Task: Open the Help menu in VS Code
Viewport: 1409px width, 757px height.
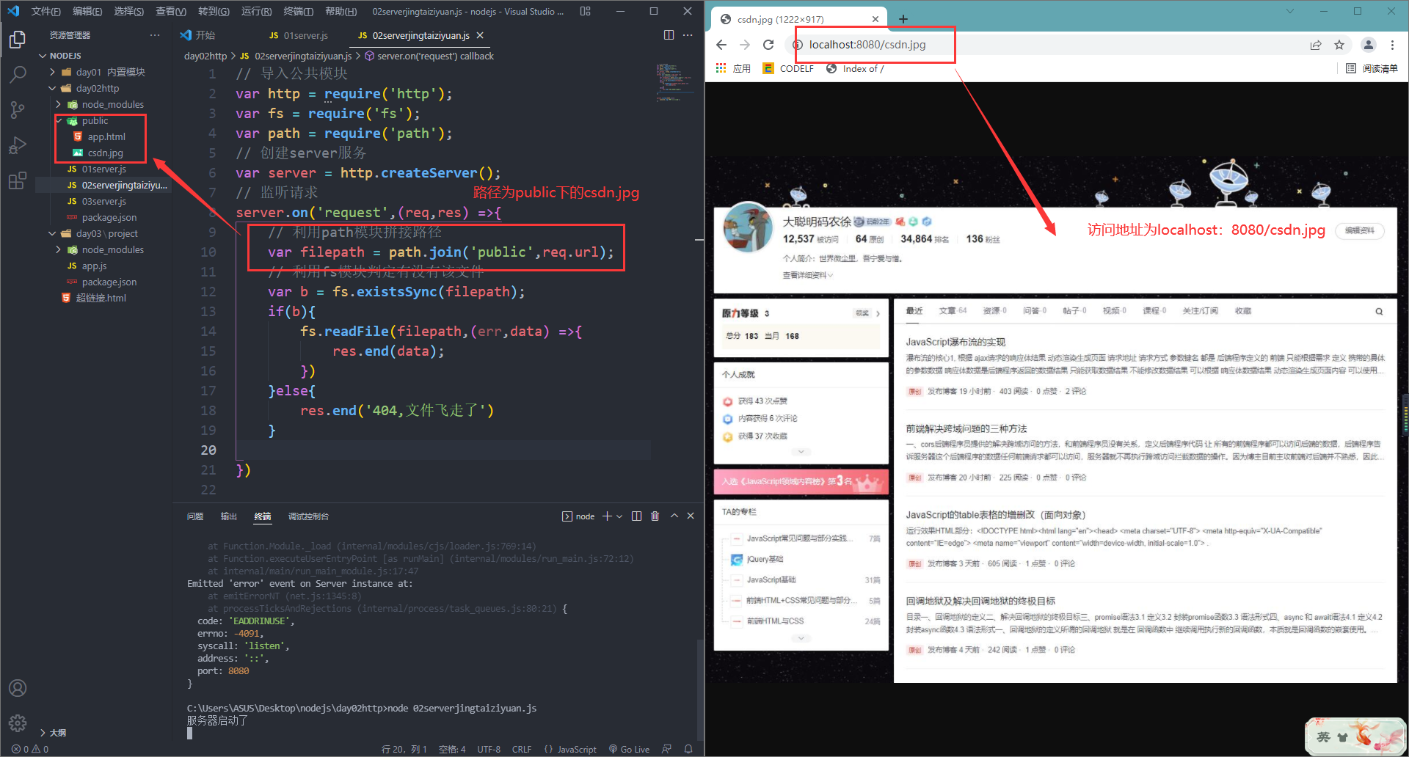Action: point(341,11)
